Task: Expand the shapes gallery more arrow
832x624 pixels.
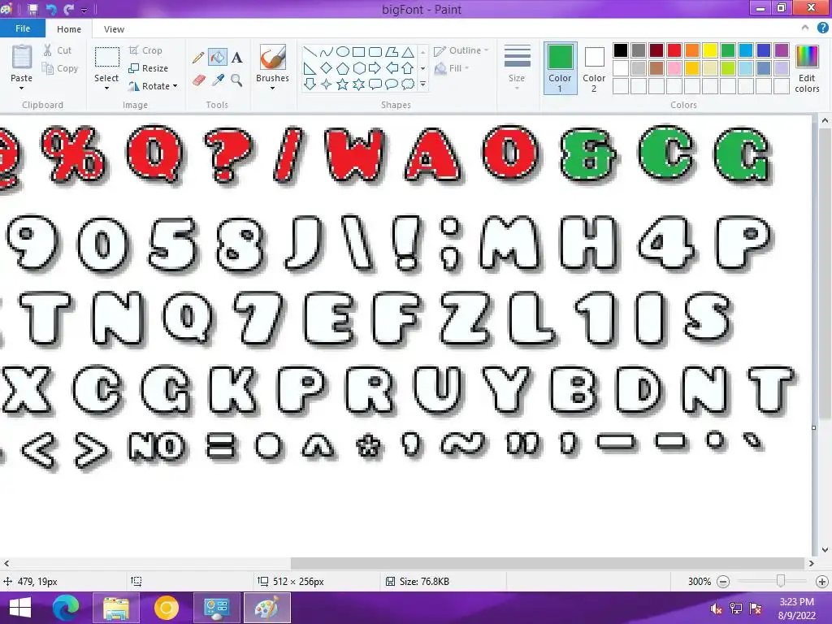Action: coord(422,84)
